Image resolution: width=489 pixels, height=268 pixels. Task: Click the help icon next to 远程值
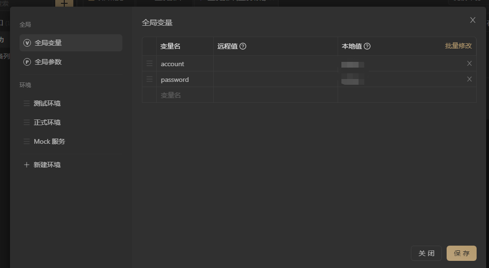243,46
